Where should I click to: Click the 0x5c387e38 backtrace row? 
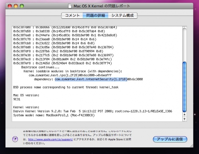[63, 55]
